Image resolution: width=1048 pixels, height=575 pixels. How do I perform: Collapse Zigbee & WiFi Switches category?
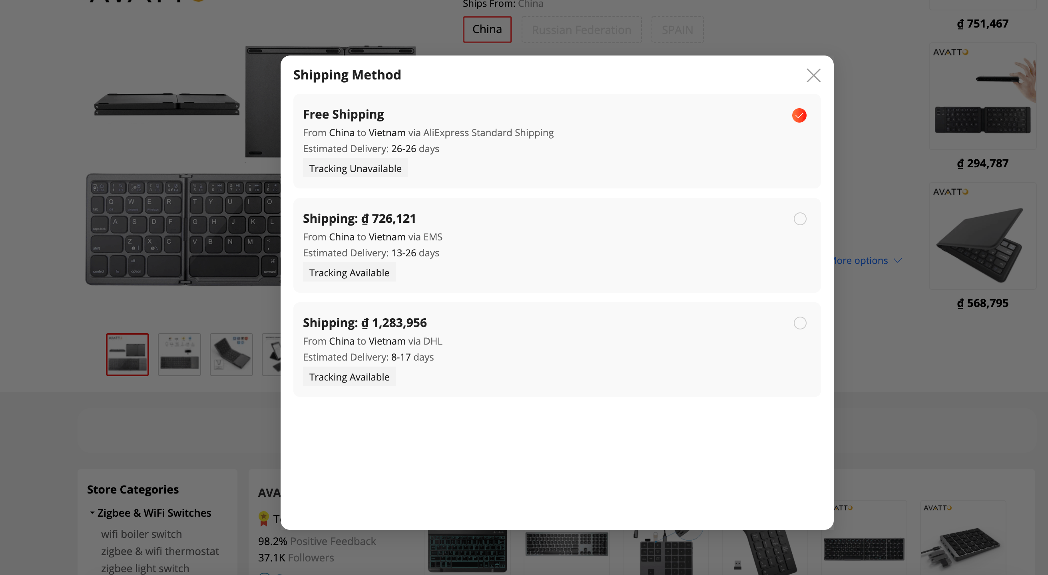(x=92, y=513)
